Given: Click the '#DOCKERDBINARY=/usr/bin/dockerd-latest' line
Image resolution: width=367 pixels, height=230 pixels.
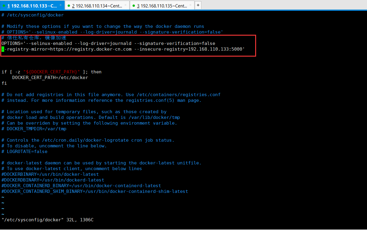Looking at the screenshot, I should pos(53,180).
